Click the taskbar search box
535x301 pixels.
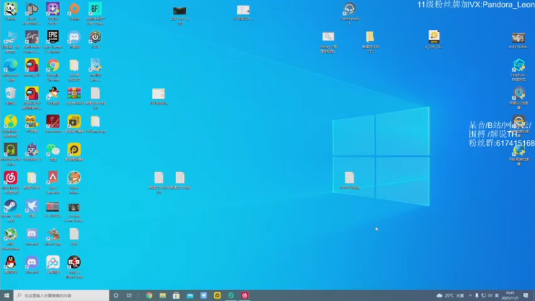point(62,296)
